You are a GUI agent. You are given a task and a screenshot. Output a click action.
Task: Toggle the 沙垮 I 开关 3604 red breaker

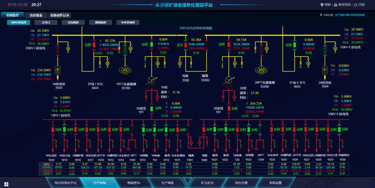point(94,45)
